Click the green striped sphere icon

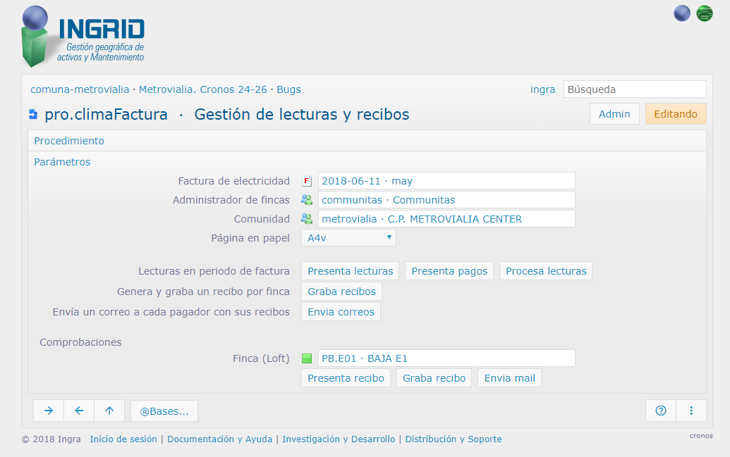(704, 13)
